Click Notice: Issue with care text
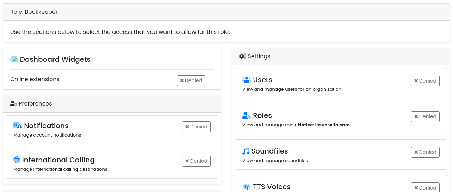This screenshot has width=453, height=192. tap(324, 125)
